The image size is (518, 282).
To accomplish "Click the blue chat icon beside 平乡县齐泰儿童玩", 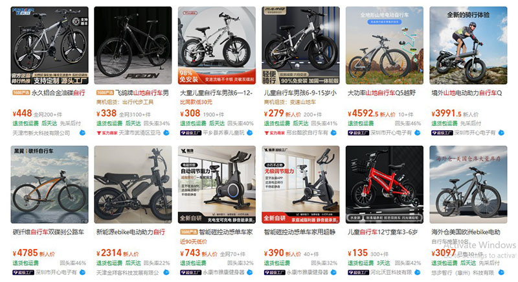I will click(x=250, y=133).
